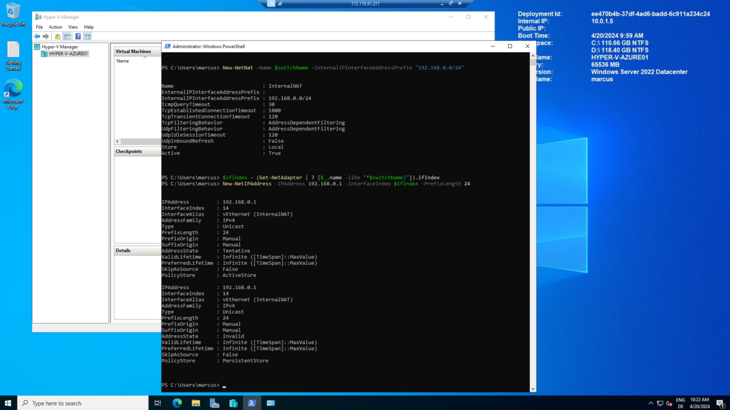Open PowerShell from the taskbar

pos(252,402)
